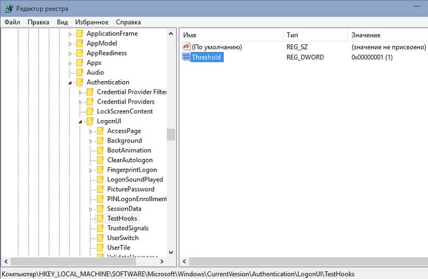The height and width of the screenshot is (279, 428).
Task: Click the (значение не присвоено) cell
Action: click(388, 47)
